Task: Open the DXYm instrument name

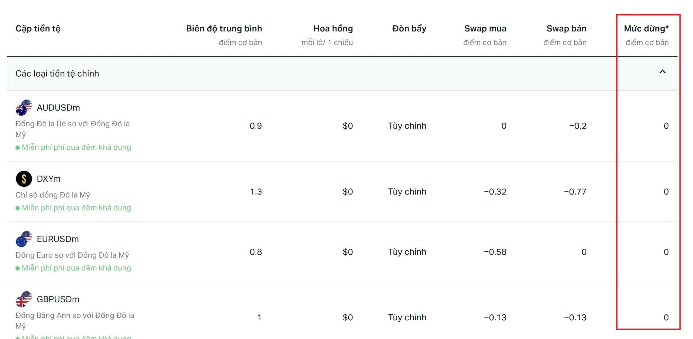Action: tap(48, 179)
